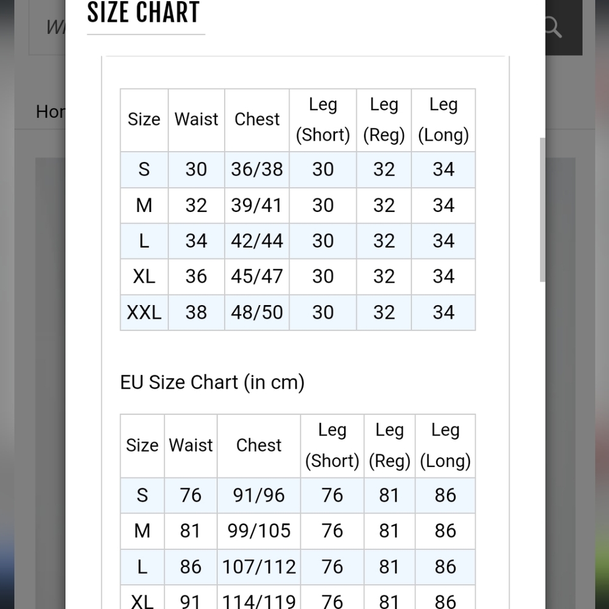Click the EU Size Chart (in cm) label
Screen dimensions: 609x609
pyautogui.click(x=213, y=382)
